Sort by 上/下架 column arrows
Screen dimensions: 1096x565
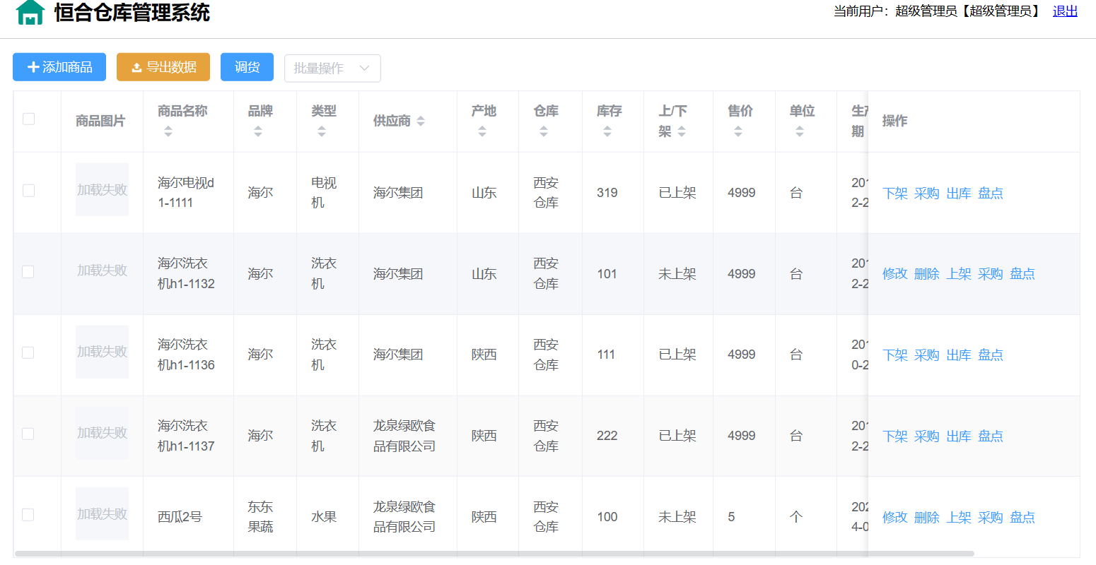682,131
